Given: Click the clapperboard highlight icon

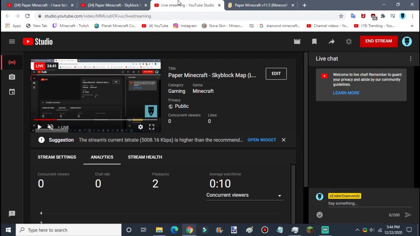Looking at the screenshot, I should [297, 41].
